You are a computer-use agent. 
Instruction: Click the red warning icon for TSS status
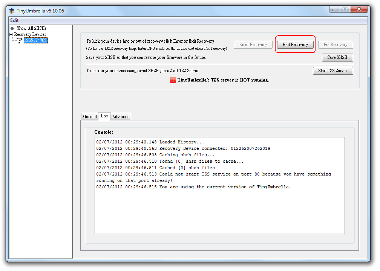coord(173,80)
